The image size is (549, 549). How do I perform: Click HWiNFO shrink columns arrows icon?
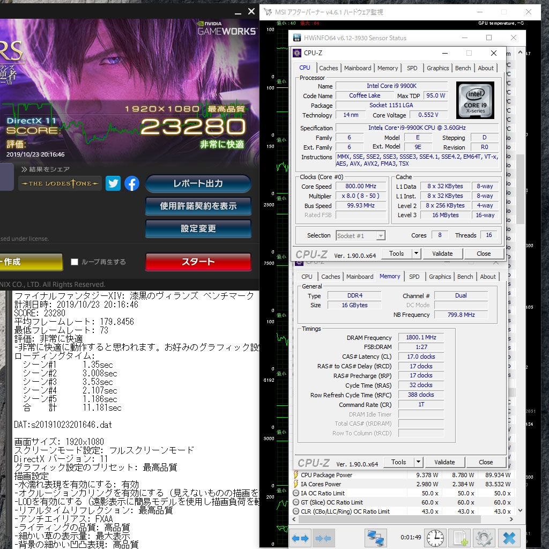point(323,538)
